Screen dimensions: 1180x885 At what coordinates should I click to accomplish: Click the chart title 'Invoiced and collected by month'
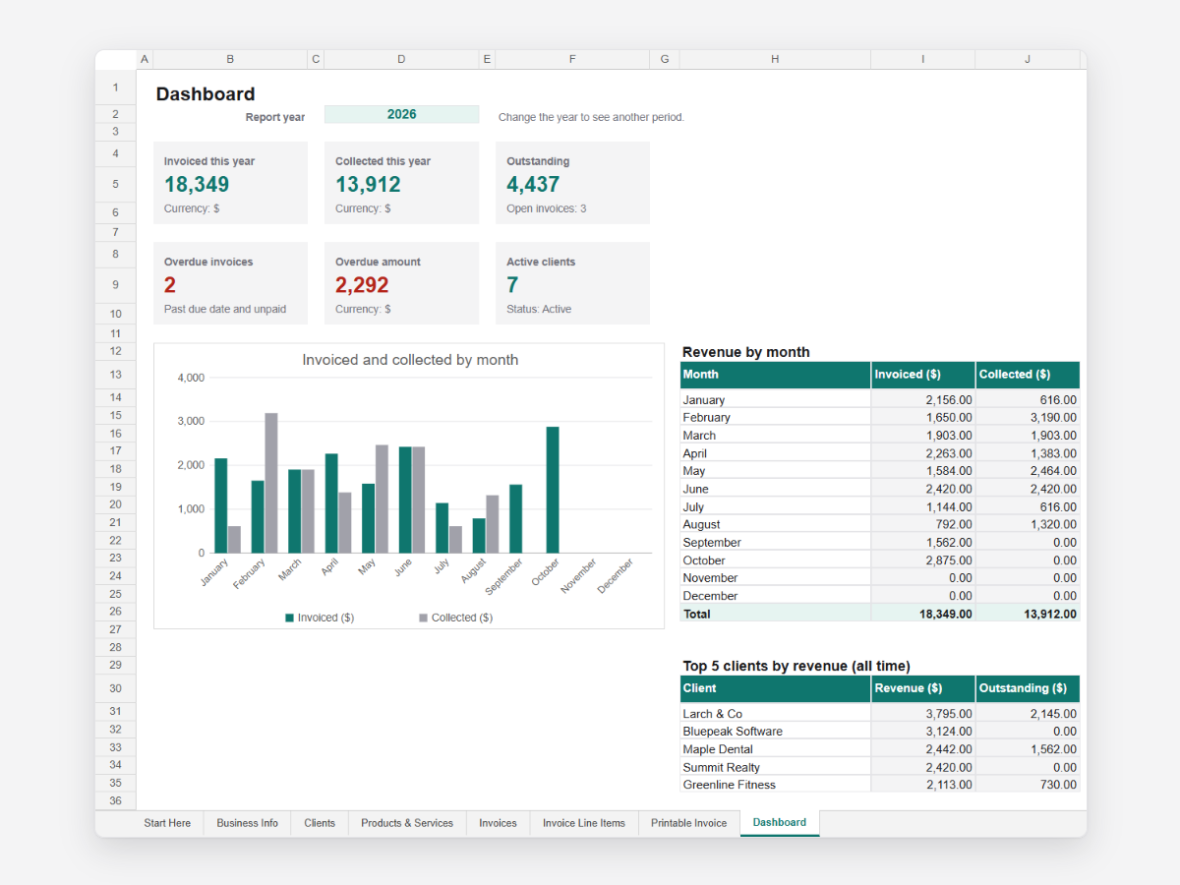410,360
